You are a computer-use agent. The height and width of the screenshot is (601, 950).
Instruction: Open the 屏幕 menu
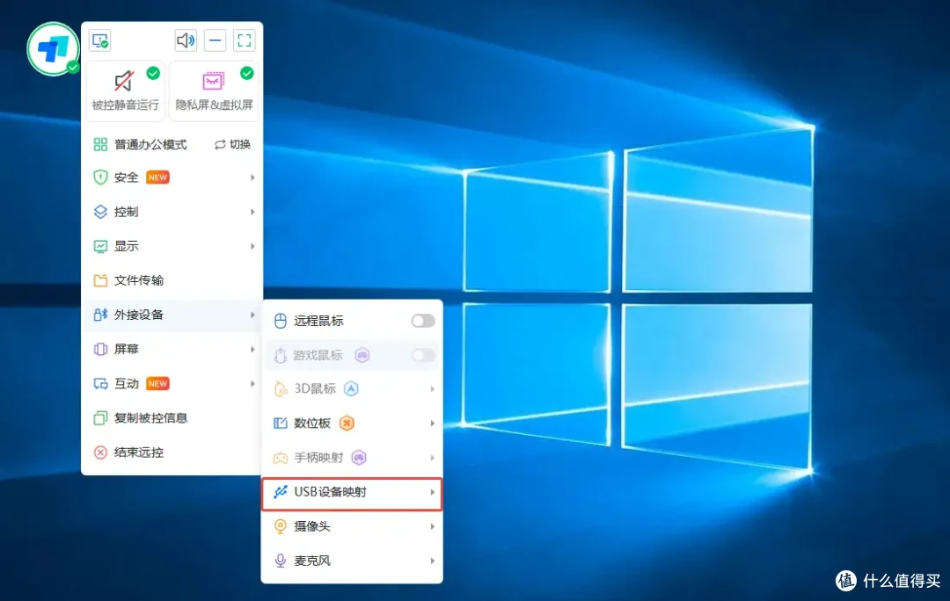172,349
